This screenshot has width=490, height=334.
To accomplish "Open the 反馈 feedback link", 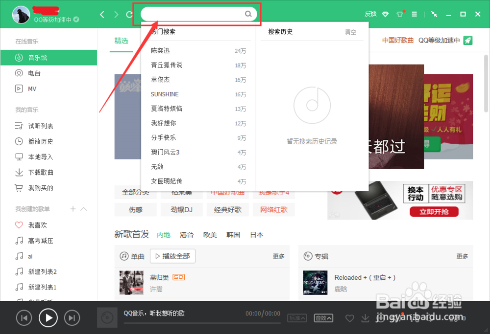I will point(370,14).
